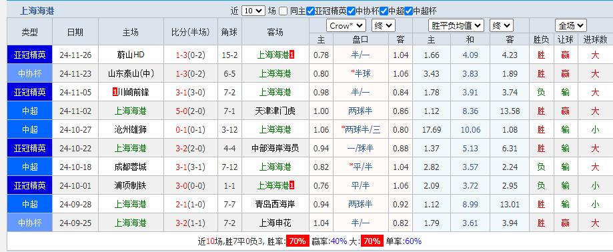The width and height of the screenshot is (613, 252).
Task: Click the 中超 label on 24-11-02 row
Action: click(x=30, y=111)
